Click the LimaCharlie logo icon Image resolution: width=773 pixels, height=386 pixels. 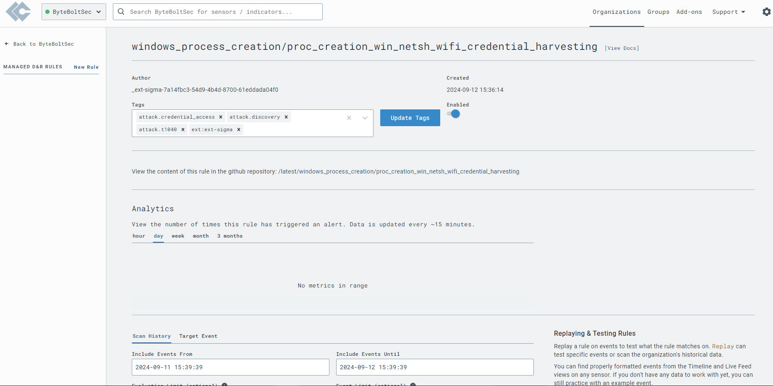[x=18, y=12]
